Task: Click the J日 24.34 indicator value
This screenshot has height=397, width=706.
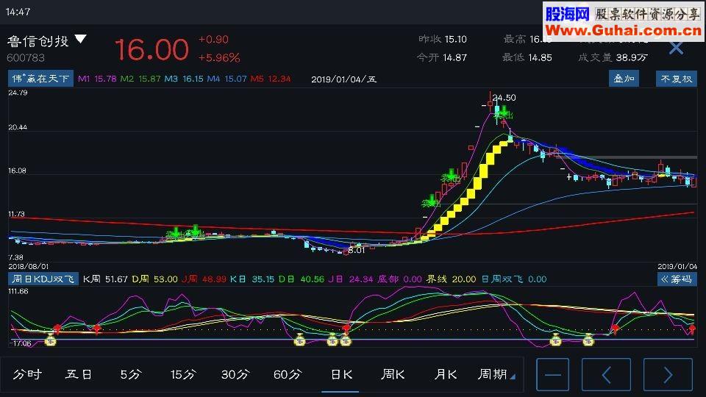Action: (x=350, y=279)
